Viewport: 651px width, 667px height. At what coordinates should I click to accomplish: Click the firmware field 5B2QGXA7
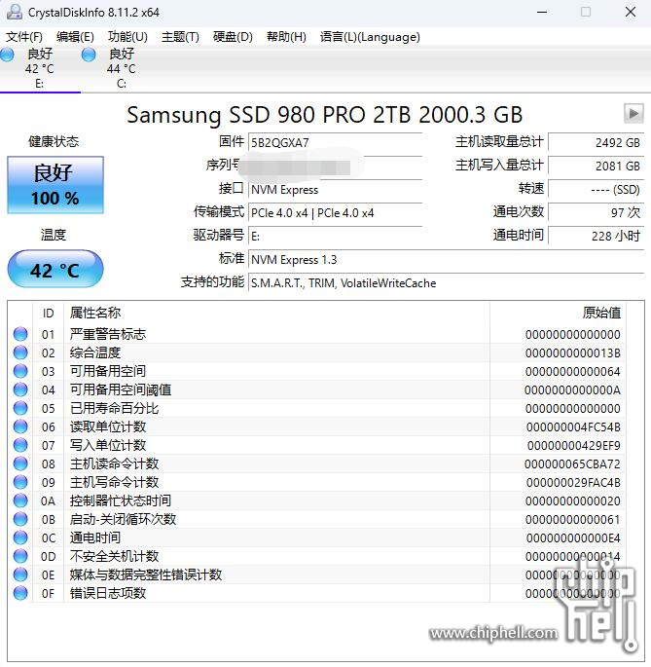point(335,142)
